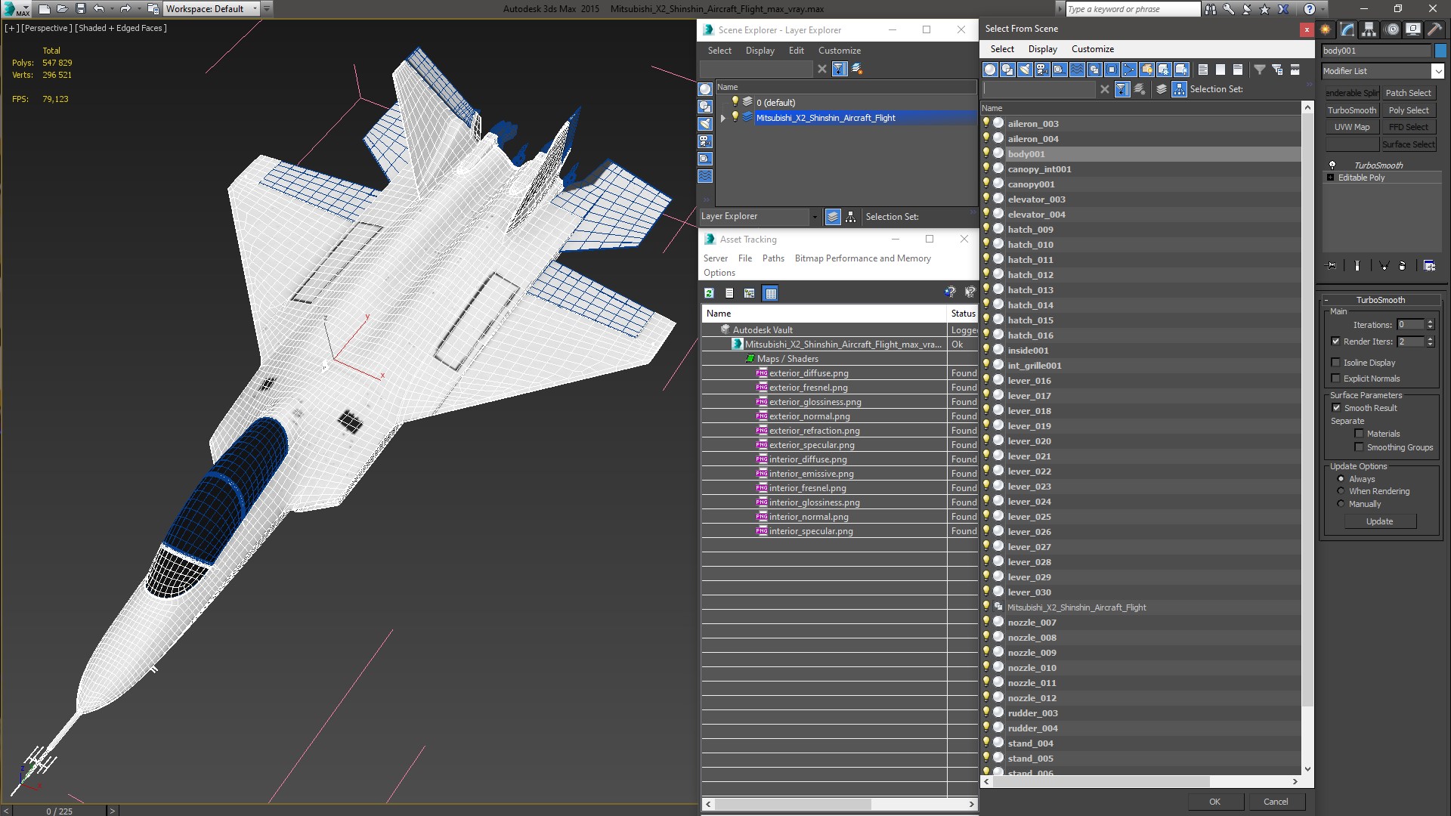Switch to Sort by Hierarchy in Select From Scene
The height and width of the screenshot is (816, 1451).
(1179, 89)
